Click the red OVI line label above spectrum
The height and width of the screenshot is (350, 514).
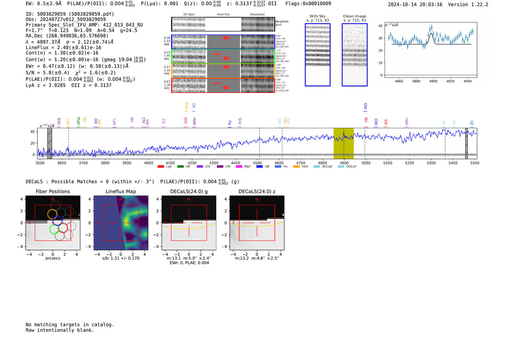tap(186, 122)
